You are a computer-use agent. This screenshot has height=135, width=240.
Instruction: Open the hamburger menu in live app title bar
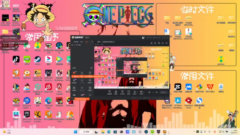click(159, 37)
